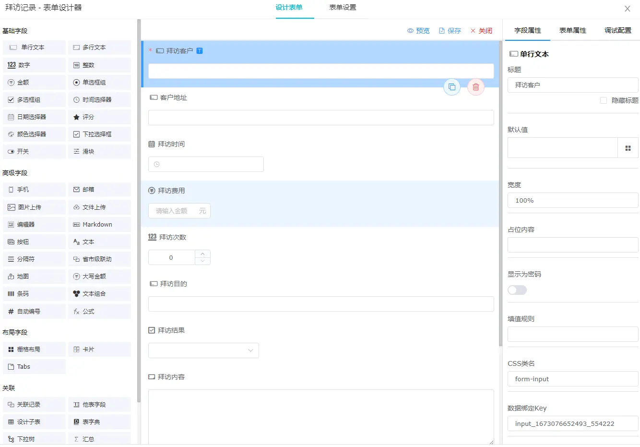Switch to the 表单设置 tab
The width and height of the screenshot is (640, 447).
(x=343, y=7)
